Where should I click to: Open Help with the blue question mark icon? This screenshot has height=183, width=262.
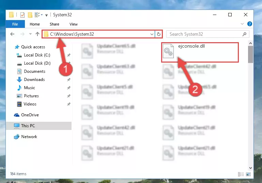(250, 24)
